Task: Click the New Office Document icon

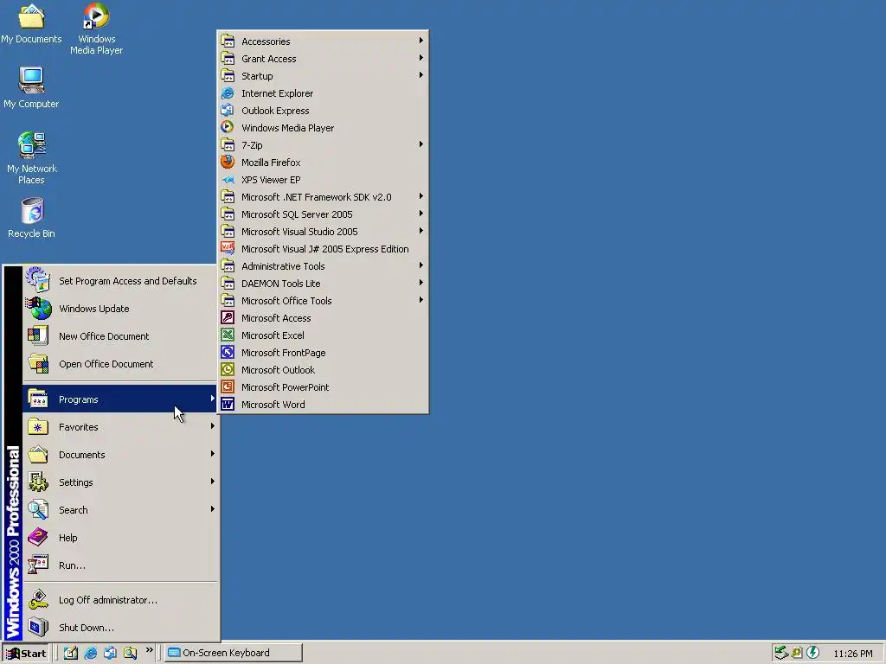Action: 38,336
